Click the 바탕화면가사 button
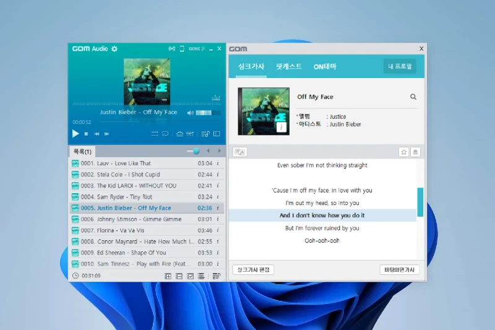 tap(399, 270)
